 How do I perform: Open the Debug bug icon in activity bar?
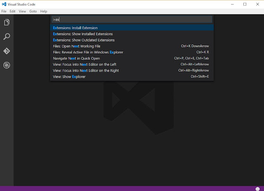pos(7,65)
